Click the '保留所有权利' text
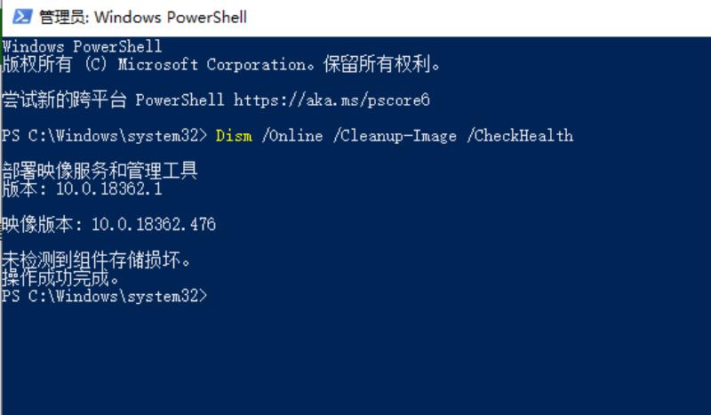This screenshot has width=711, height=415. [382, 64]
